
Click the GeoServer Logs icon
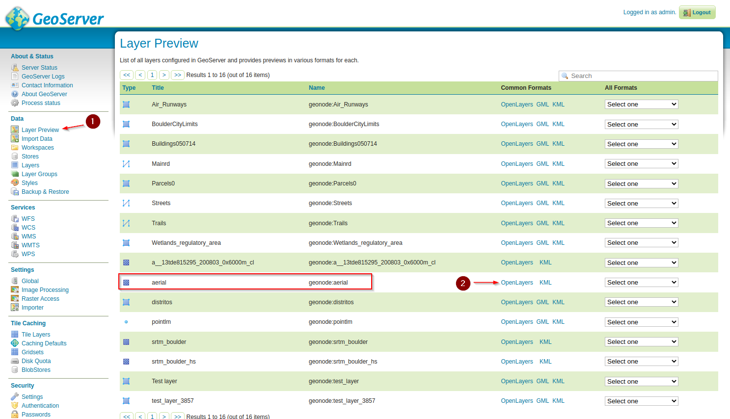[15, 77]
